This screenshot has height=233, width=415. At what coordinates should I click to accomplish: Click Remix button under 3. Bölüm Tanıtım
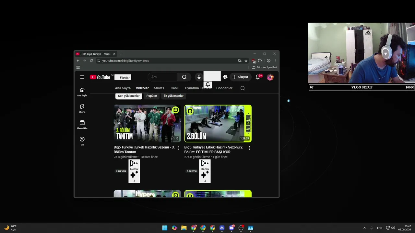click(134, 171)
